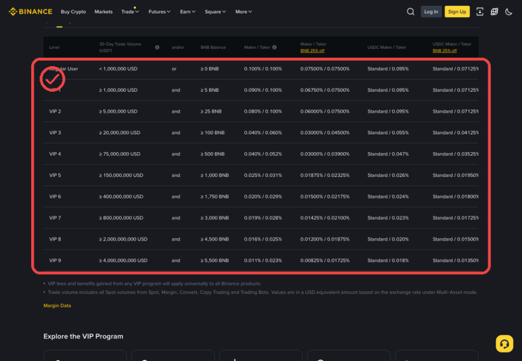Click the '≥ 100 BNB' balance cell
This screenshot has height=361, width=522.
point(213,133)
